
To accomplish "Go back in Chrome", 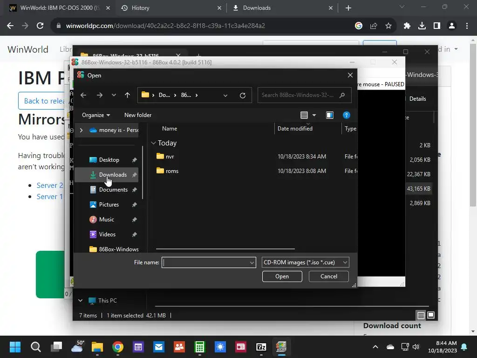I will pyautogui.click(x=10, y=26).
